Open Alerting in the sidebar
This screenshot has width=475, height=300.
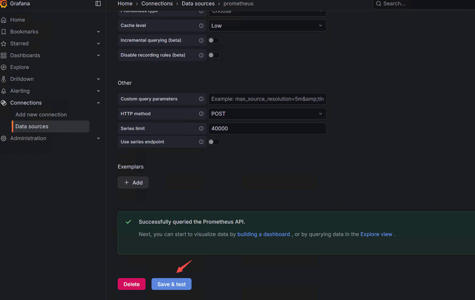pos(20,91)
